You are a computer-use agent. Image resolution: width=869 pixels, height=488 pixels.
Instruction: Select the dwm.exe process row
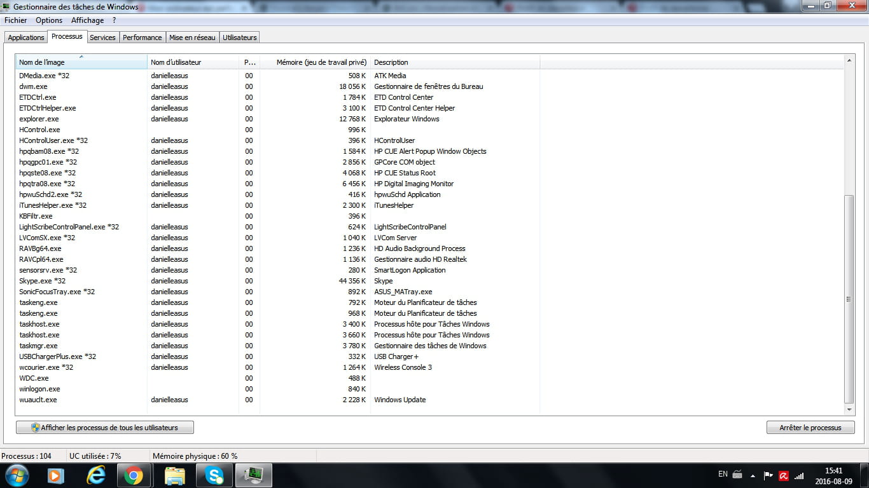pyautogui.click(x=277, y=86)
